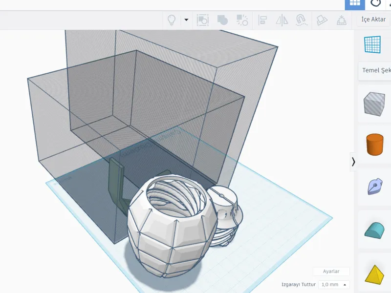Image resolution: width=391 pixels, height=293 pixels.
Task: Pick the teal round roof shape
Action: (x=374, y=230)
